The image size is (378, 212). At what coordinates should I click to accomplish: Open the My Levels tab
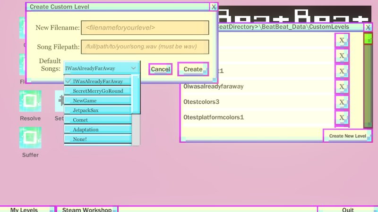click(27, 209)
